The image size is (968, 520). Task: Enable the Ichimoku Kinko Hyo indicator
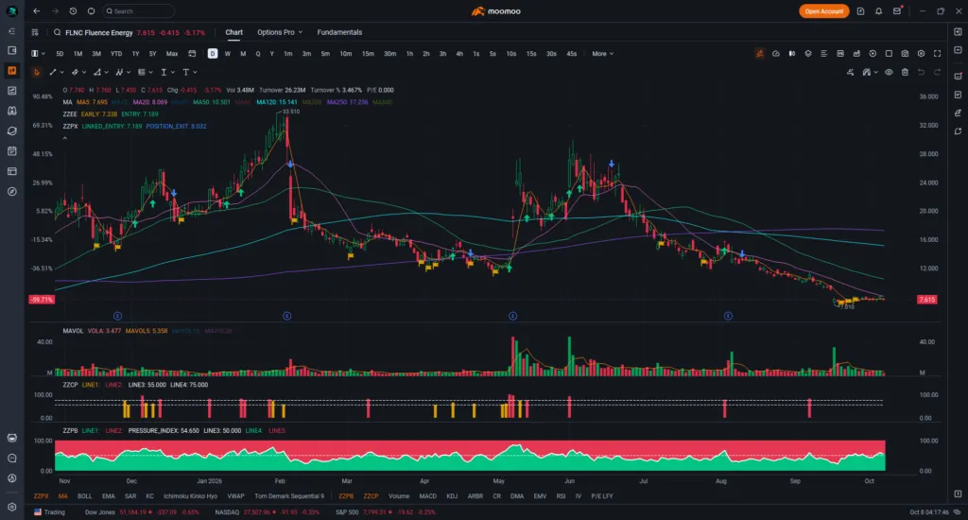(x=190, y=496)
